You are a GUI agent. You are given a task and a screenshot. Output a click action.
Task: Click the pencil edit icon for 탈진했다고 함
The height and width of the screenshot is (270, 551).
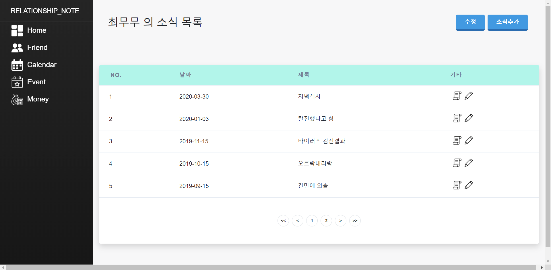point(469,118)
